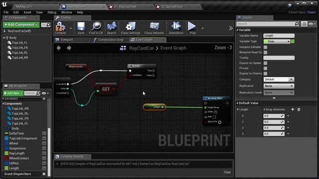Navigate back in graph history
Viewport: 319px width, 179px height.
[59, 48]
